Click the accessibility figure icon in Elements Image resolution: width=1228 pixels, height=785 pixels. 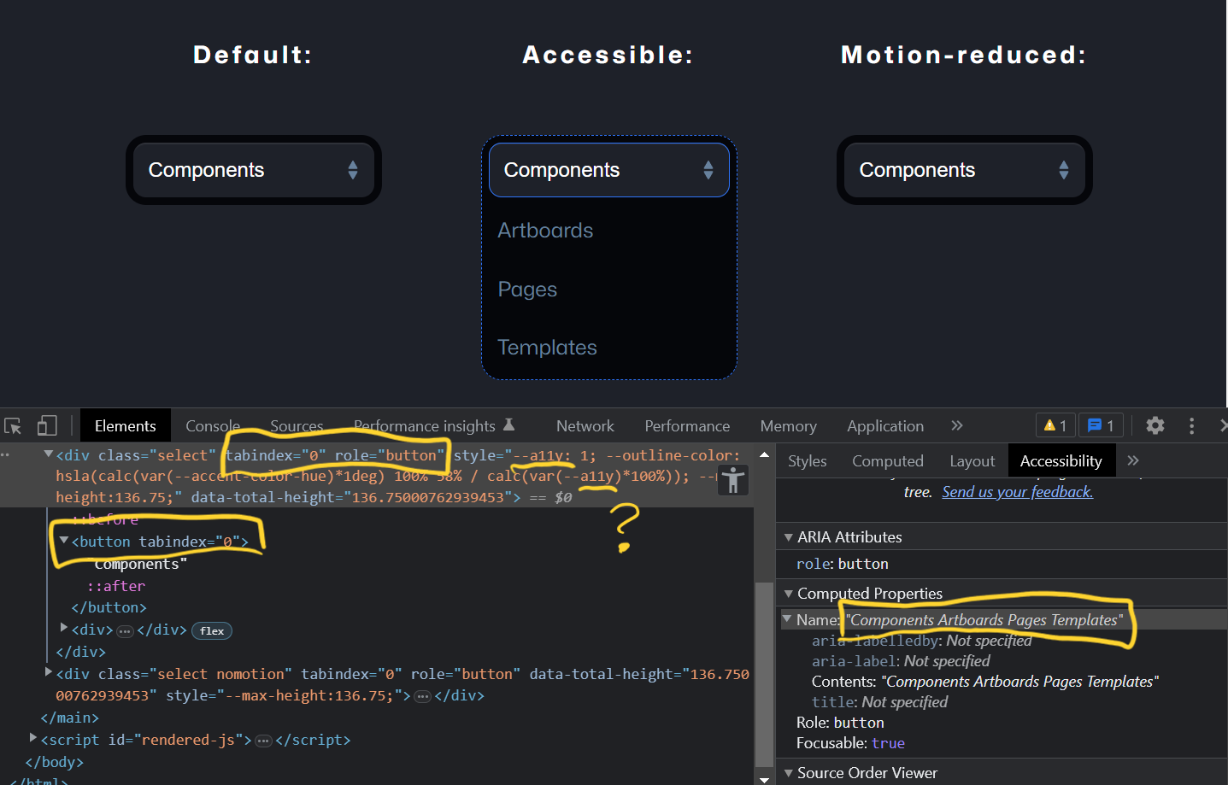[732, 480]
